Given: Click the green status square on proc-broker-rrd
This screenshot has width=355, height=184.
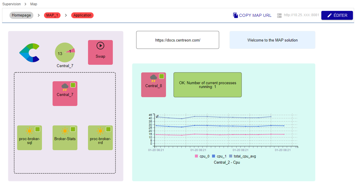Looking at the screenshot, I should pos(108,129).
